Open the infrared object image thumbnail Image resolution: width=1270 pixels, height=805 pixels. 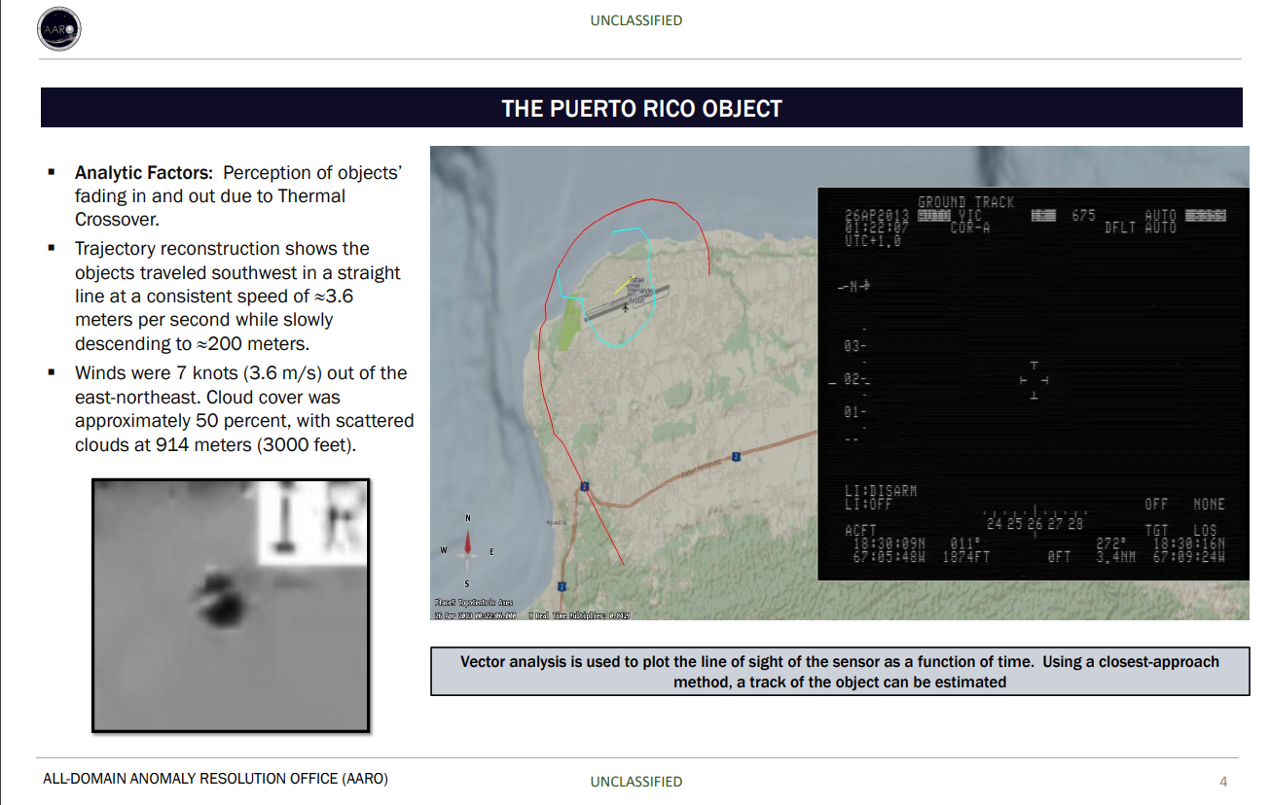231,605
